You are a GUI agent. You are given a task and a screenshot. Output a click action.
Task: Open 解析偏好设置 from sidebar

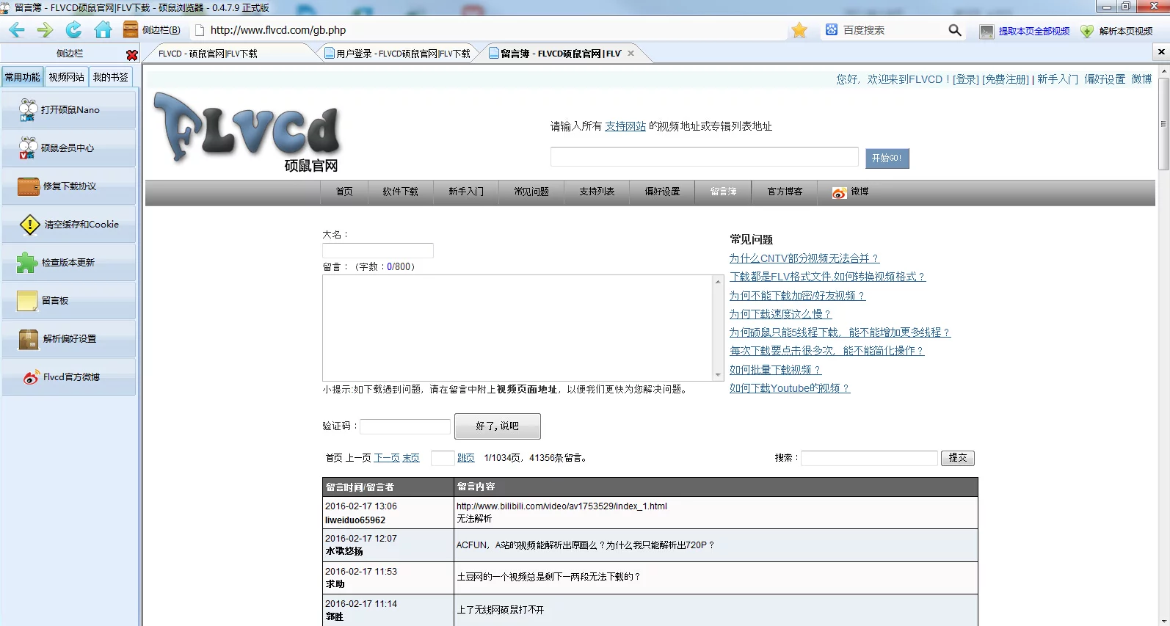[69, 338]
